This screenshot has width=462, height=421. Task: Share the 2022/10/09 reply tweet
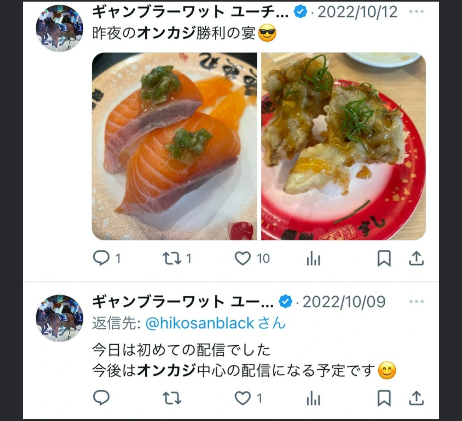tap(416, 398)
